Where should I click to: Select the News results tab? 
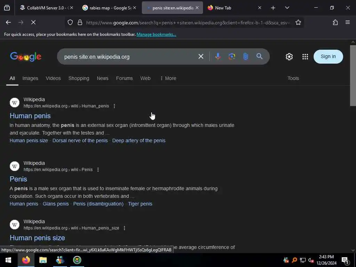[103, 78]
